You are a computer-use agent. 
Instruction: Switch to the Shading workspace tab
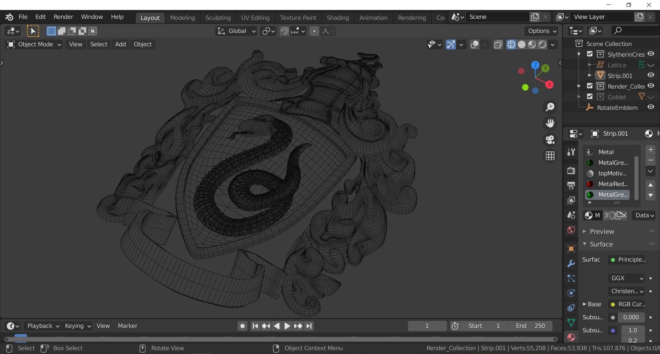338,18
